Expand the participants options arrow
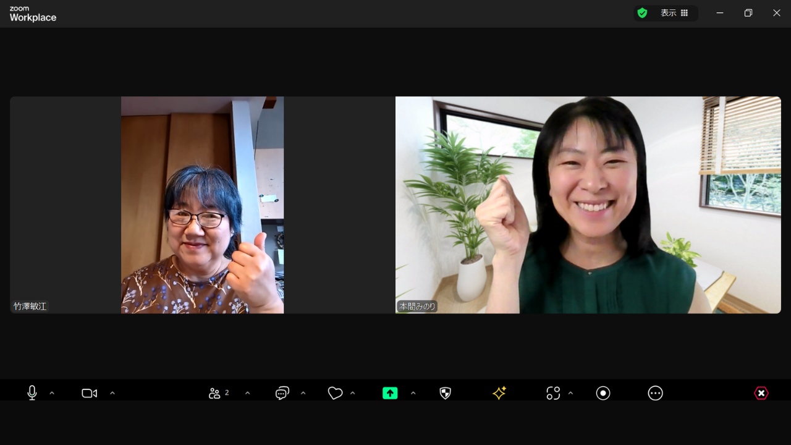This screenshot has width=791, height=445. (x=248, y=393)
